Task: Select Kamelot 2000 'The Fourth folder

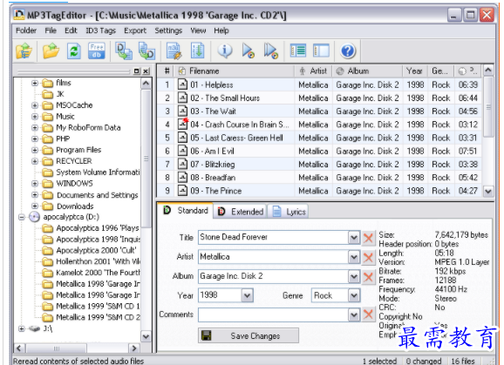Action: [98, 273]
